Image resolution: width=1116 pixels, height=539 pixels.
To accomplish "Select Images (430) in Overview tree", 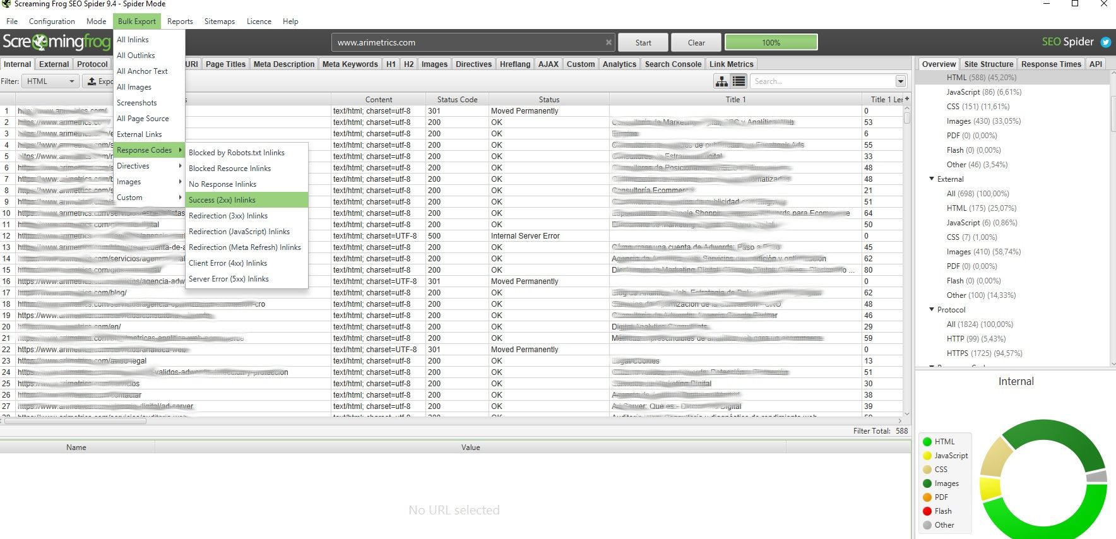I will (983, 121).
